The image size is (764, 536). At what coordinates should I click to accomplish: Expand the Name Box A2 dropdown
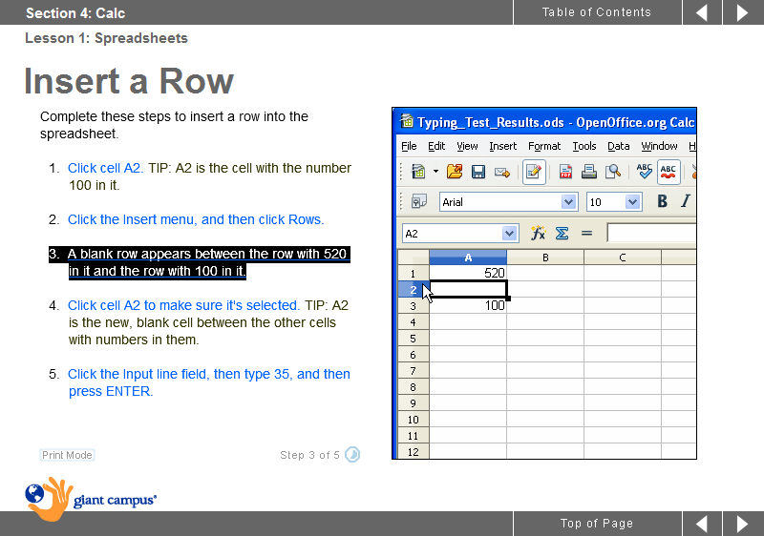click(509, 234)
